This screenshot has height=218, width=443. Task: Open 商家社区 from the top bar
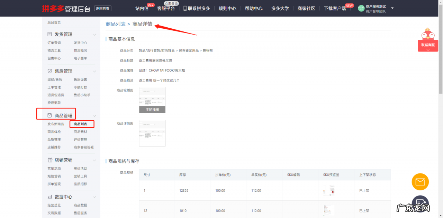tap(306, 8)
